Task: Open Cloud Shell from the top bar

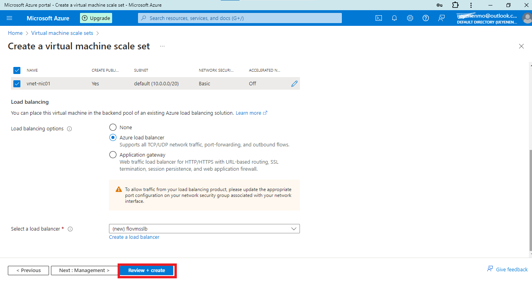Action: tap(379, 18)
